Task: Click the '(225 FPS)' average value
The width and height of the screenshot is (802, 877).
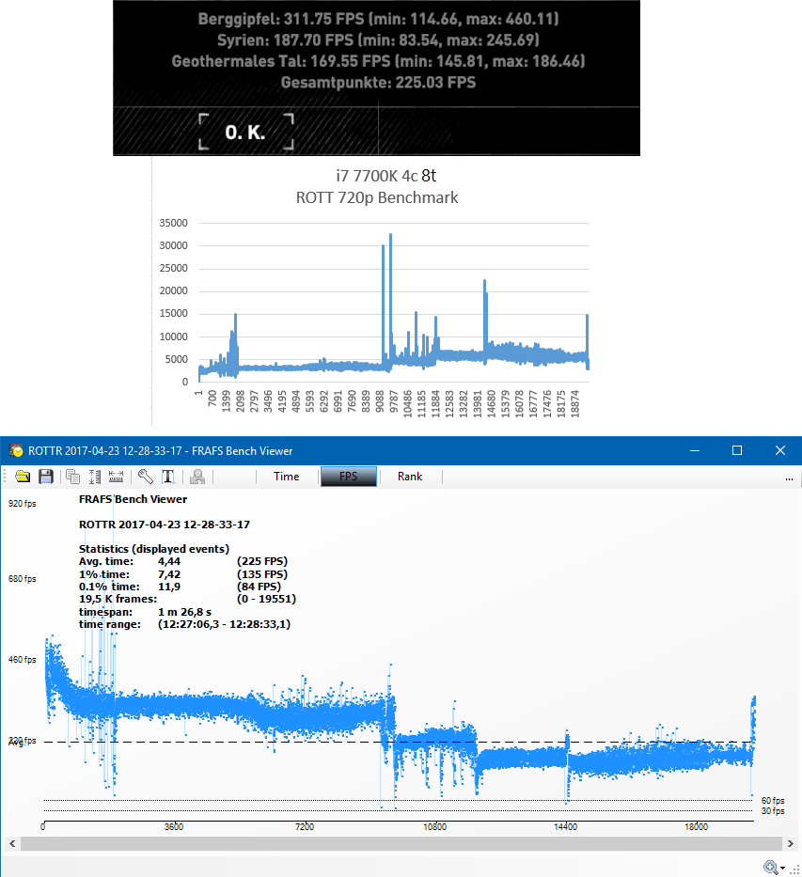Action: tap(262, 561)
